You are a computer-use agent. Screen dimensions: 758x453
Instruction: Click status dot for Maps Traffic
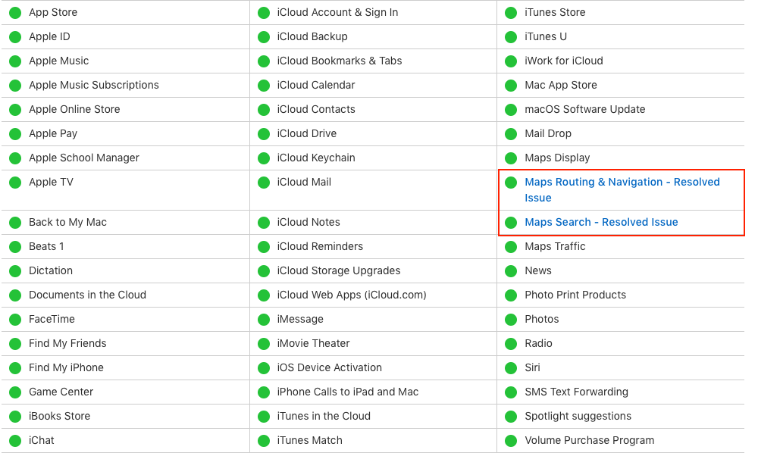coord(511,247)
